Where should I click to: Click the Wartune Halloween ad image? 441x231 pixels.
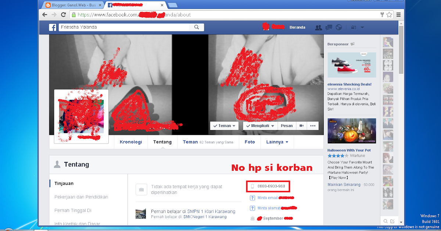click(352, 131)
